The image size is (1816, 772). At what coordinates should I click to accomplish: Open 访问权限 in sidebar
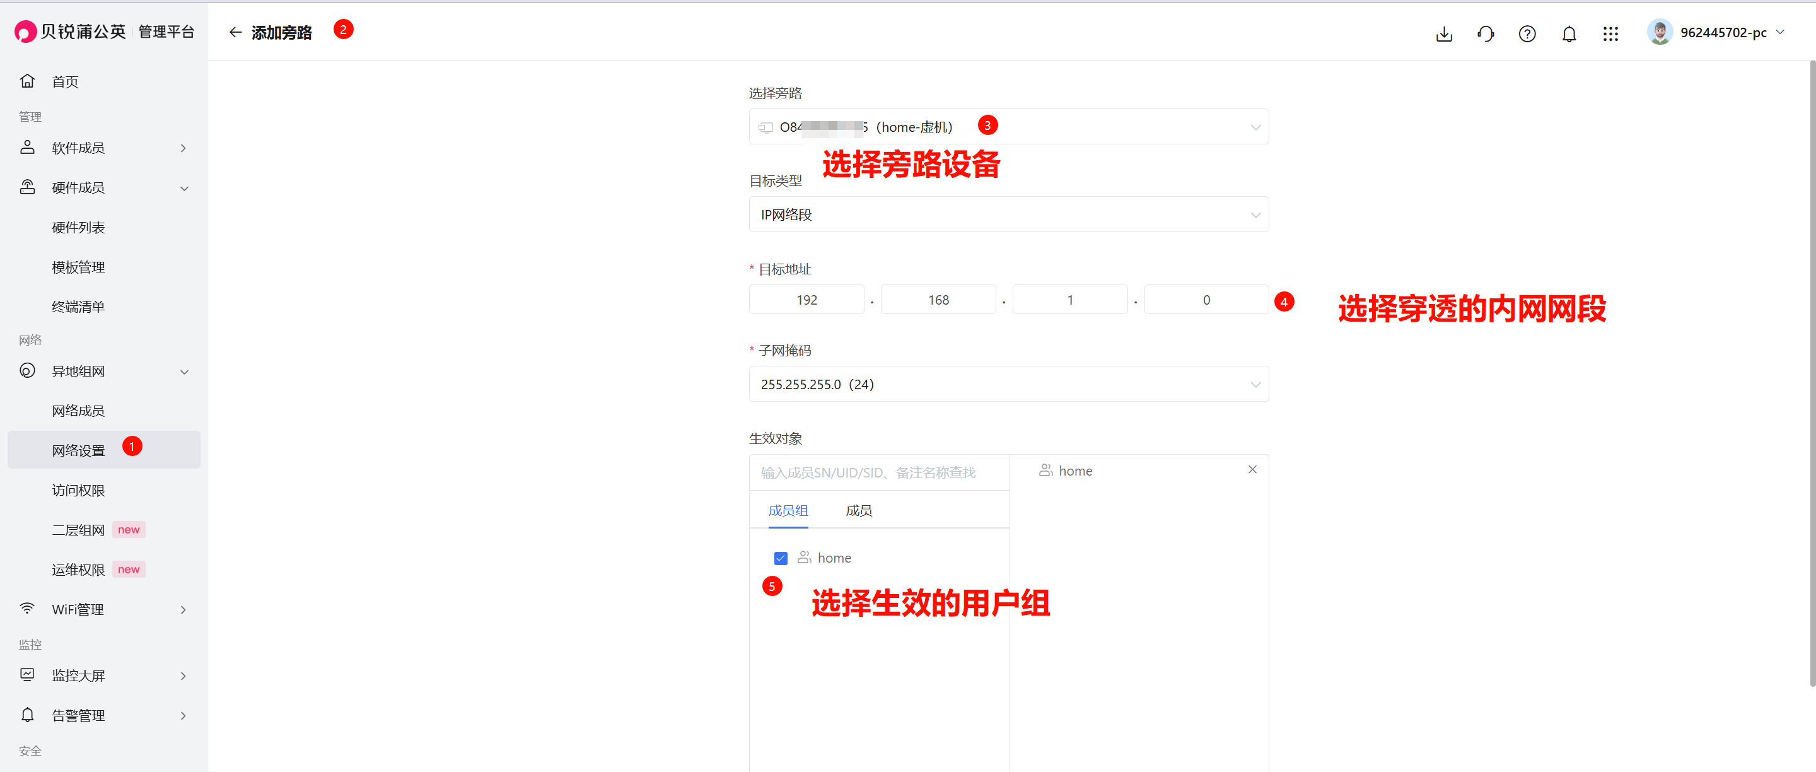pyautogui.click(x=78, y=490)
